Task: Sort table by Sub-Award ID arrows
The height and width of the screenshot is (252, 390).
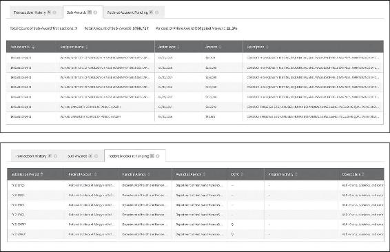Action: (x=33, y=47)
